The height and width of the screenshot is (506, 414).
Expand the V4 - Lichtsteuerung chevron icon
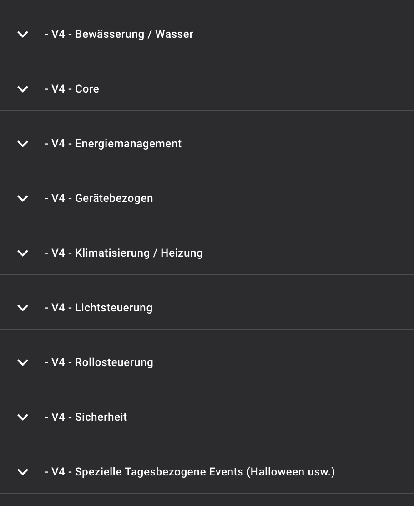coord(23,308)
